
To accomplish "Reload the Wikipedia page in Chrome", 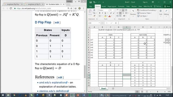I will pyautogui.click(x=11, y=8).
